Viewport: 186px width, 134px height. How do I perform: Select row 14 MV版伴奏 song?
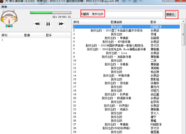(x=126, y=75)
